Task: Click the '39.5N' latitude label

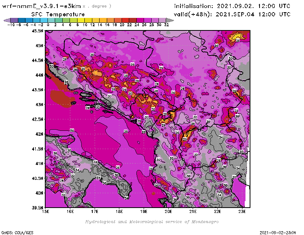Action: [x=37, y=208]
